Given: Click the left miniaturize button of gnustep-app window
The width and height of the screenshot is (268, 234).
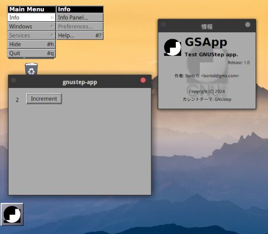Looking at the screenshot, I should pyautogui.click(x=13, y=80).
